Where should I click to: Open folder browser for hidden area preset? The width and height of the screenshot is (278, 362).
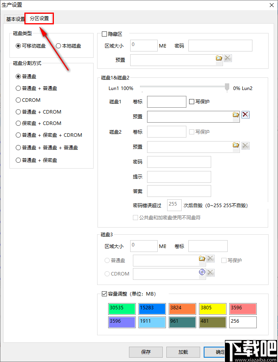click(219, 58)
